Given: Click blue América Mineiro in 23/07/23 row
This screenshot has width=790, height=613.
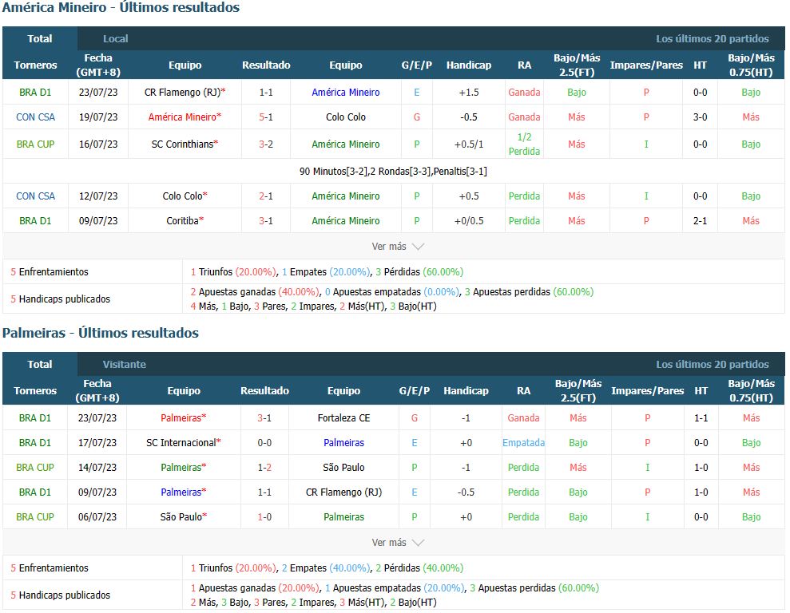Looking at the screenshot, I should point(346,92).
